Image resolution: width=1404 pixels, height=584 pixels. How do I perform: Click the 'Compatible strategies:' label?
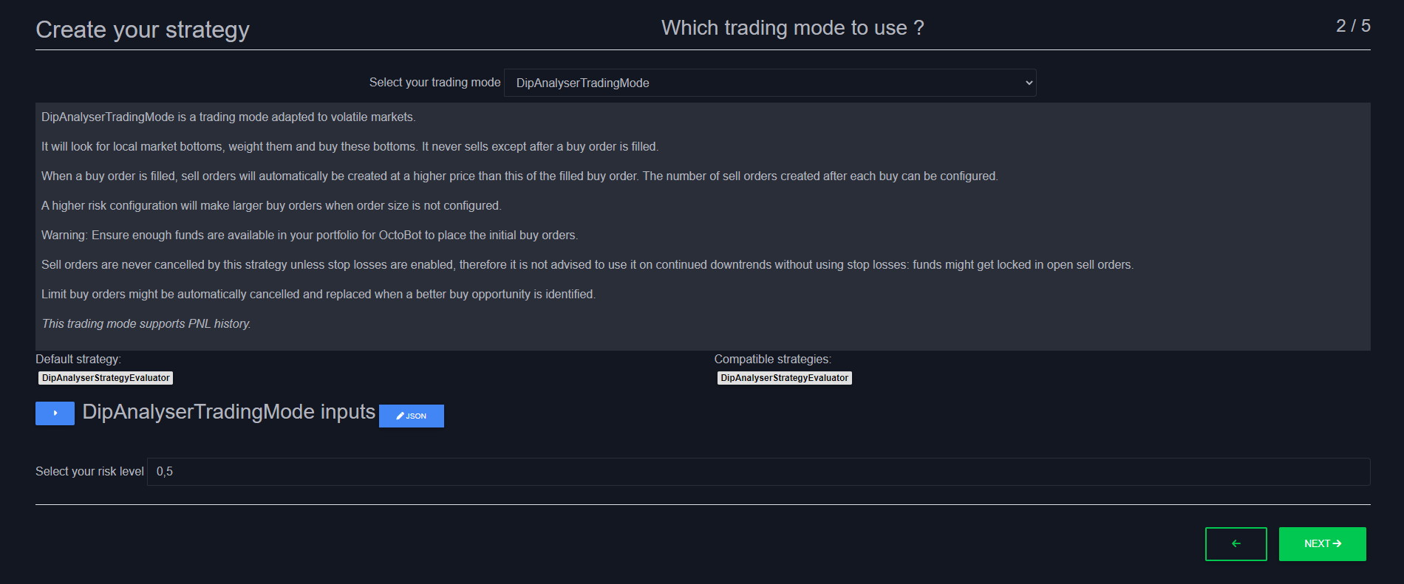[772, 360]
